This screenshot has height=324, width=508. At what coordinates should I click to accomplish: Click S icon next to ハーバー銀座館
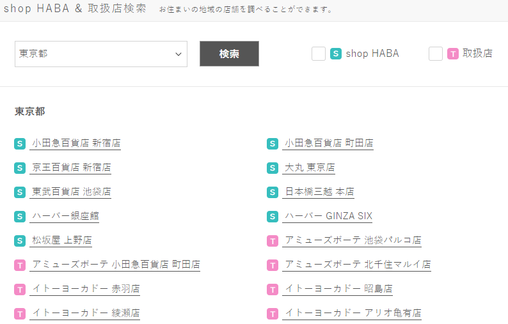pyautogui.click(x=20, y=217)
